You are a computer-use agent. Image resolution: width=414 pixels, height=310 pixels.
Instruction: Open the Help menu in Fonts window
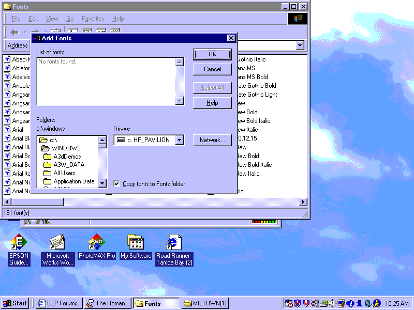point(118,19)
